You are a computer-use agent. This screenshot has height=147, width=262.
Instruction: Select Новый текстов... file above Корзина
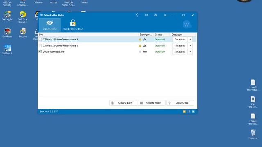coord(253,119)
